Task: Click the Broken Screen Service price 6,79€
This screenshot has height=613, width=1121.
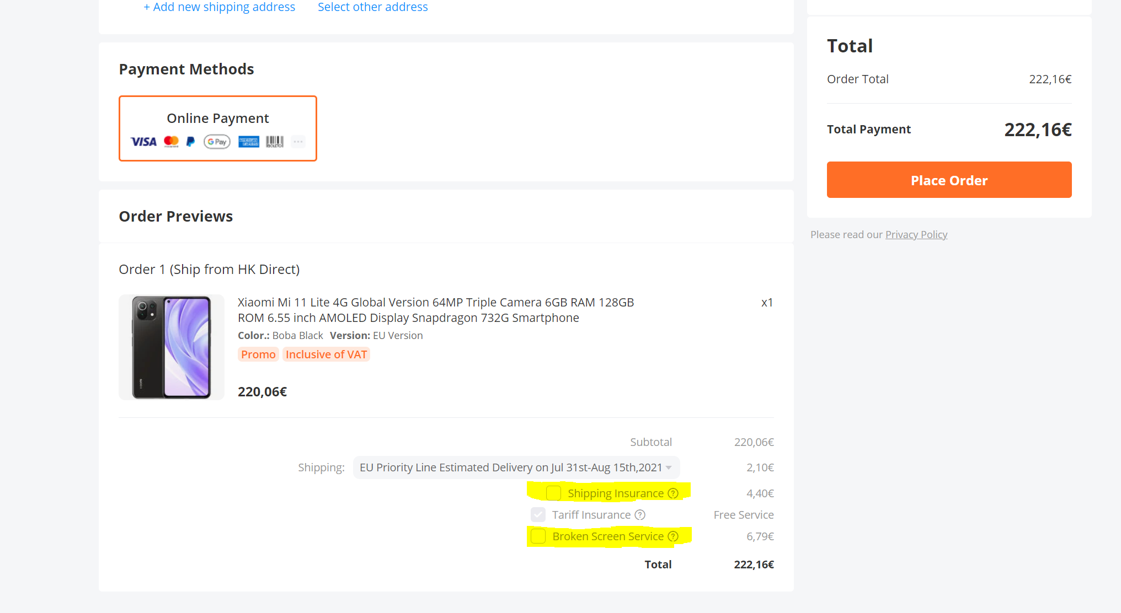Action: click(760, 536)
